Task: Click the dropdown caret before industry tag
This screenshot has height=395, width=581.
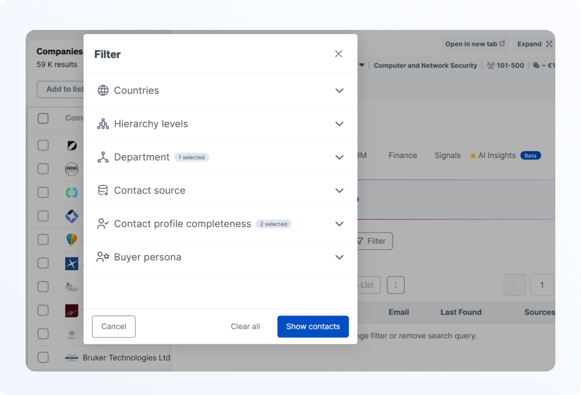Action: (x=362, y=65)
